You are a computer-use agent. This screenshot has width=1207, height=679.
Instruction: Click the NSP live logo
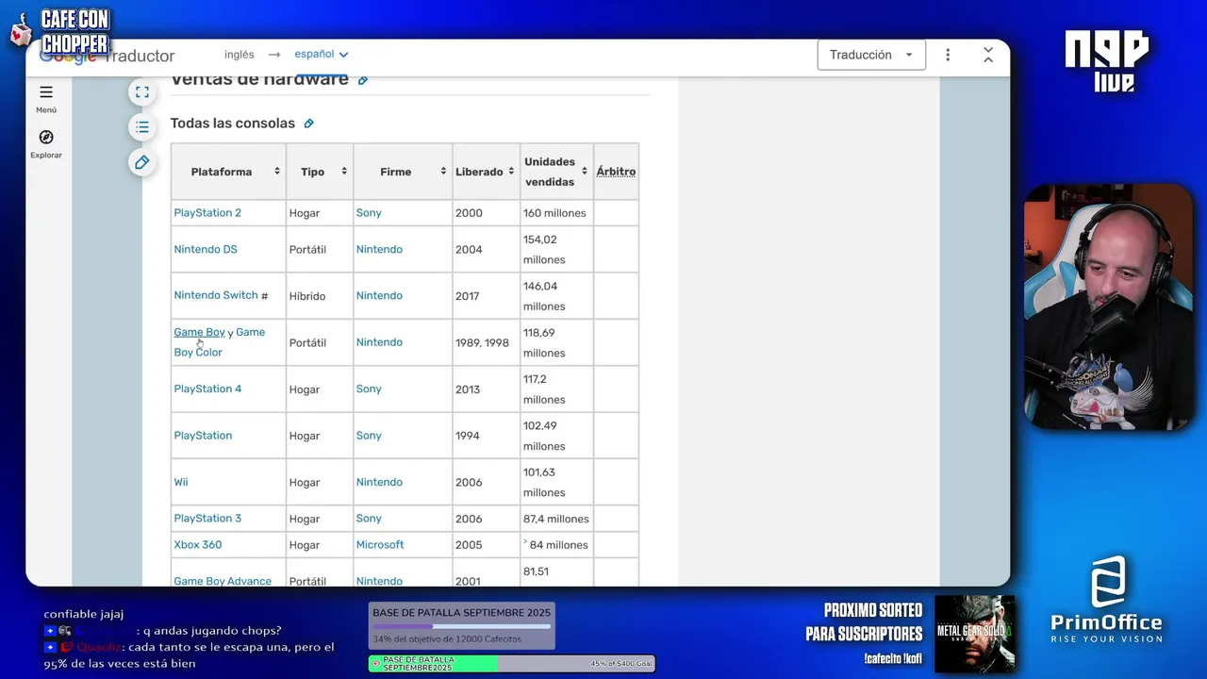[1107, 61]
